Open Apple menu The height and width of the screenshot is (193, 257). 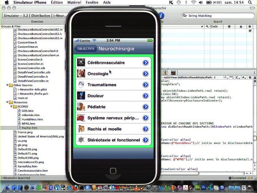coord(7,2)
